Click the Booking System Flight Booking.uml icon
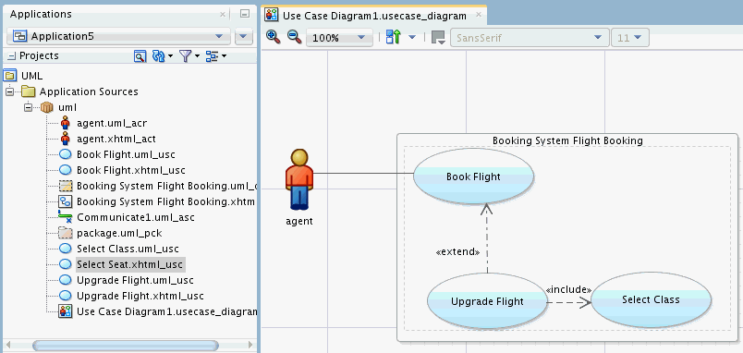The width and height of the screenshot is (743, 353). coord(66,186)
